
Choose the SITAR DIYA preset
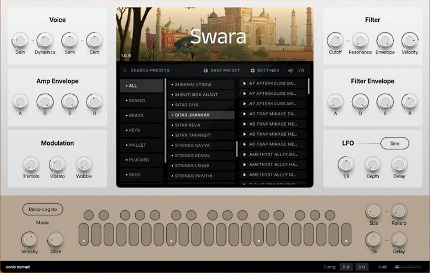(201, 105)
